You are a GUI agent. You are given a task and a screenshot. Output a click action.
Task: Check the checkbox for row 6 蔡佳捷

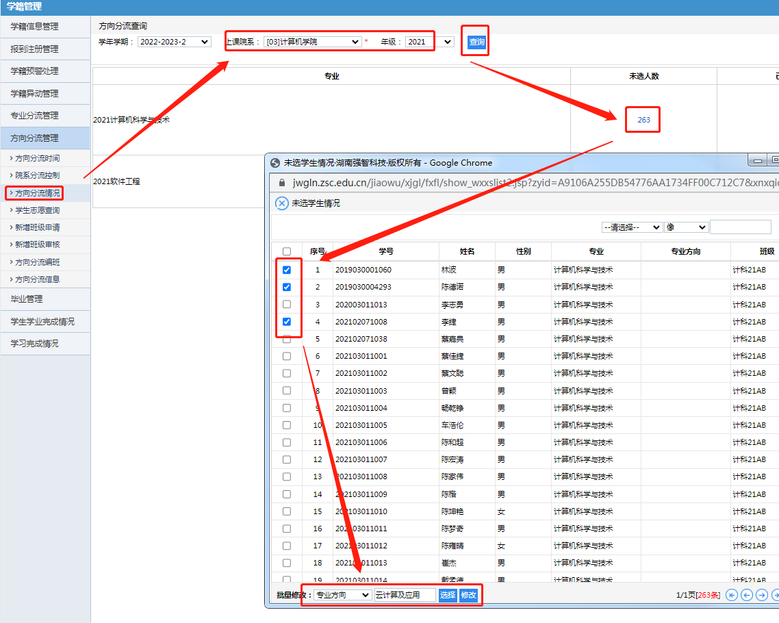click(x=287, y=356)
